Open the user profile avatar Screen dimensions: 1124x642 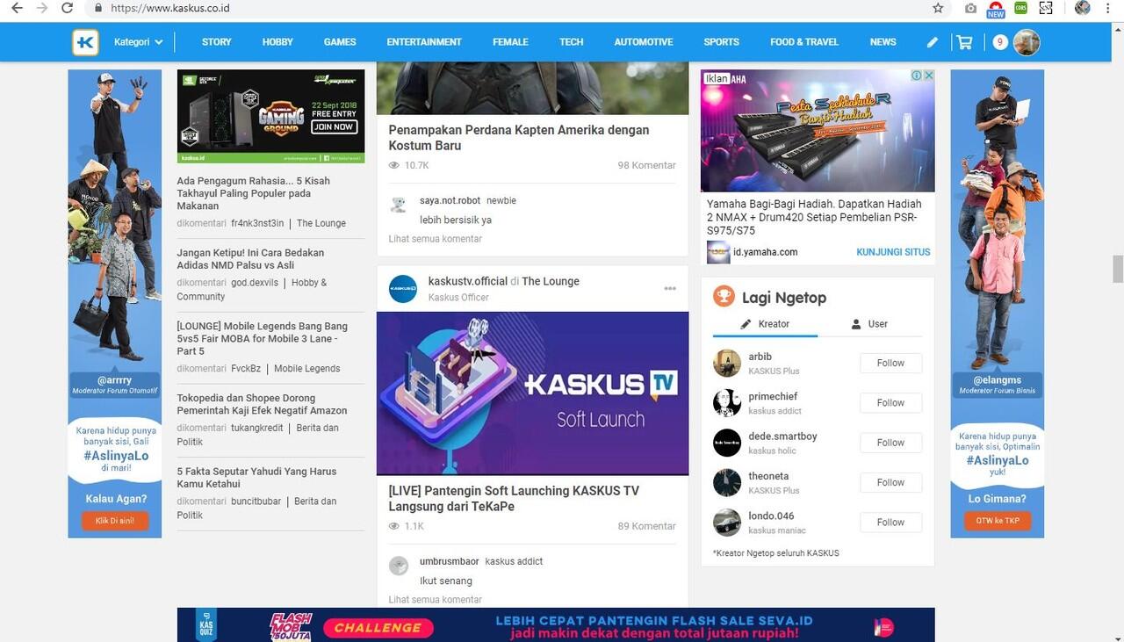tap(1027, 42)
